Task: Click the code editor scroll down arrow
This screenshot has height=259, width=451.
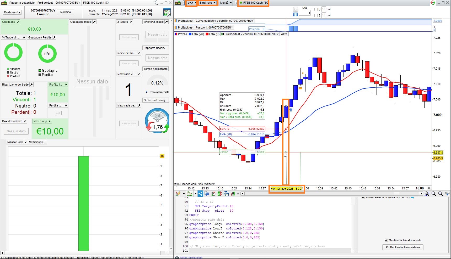Action: pyautogui.click(x=353, y=251)
